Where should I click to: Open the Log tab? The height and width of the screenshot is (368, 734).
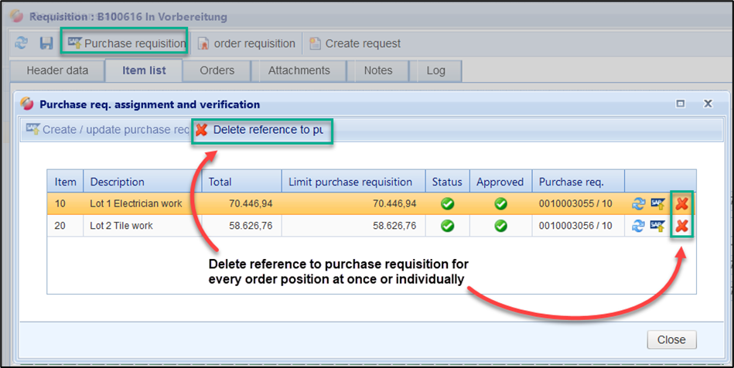point(435,70)
